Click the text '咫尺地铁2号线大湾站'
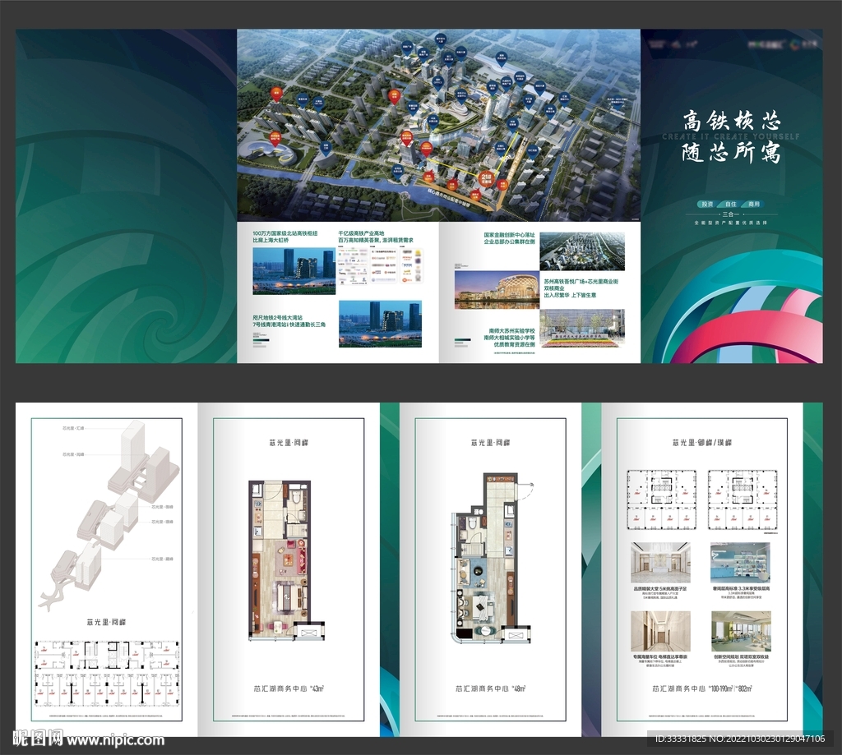Screen dimensions: 842x755 278,318
